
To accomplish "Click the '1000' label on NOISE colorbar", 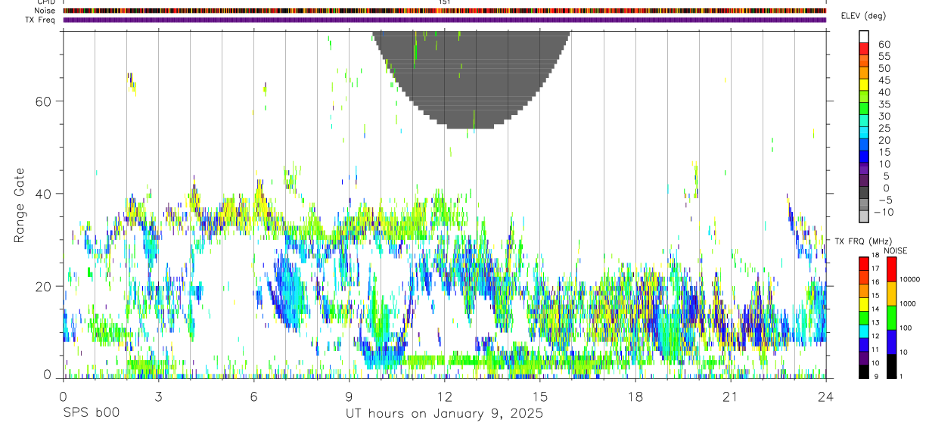I will coord(908,305).
